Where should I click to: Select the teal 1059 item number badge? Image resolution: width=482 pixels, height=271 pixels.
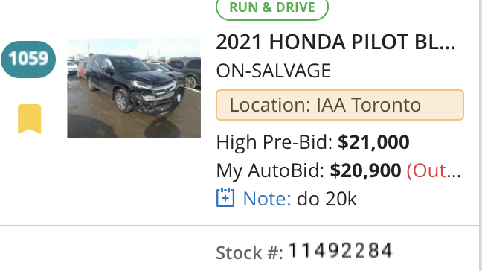pos(28,59)
